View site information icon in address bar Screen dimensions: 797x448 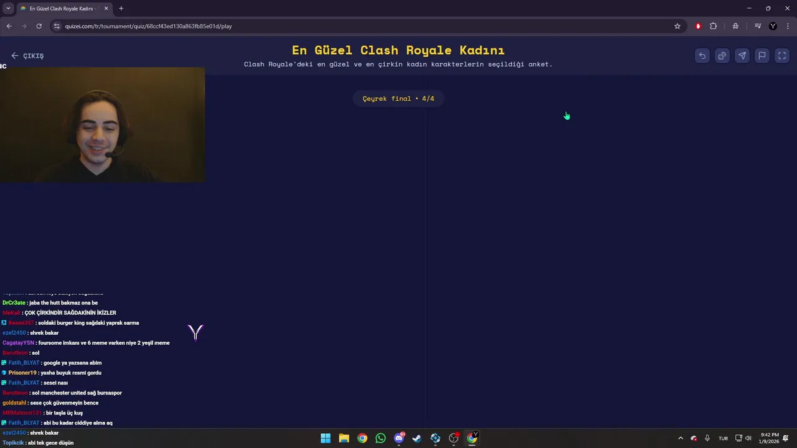57,26
